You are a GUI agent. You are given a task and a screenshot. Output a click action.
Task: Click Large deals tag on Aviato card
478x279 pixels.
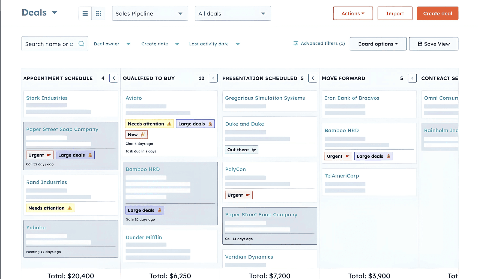195,124
